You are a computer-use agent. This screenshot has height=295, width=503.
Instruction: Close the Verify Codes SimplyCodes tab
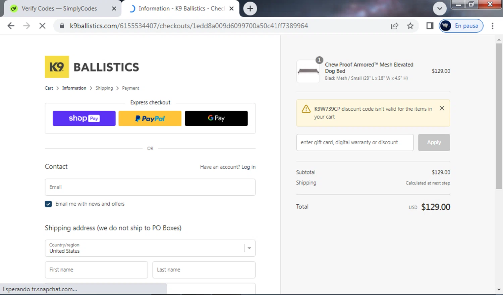tap(114, 9)
